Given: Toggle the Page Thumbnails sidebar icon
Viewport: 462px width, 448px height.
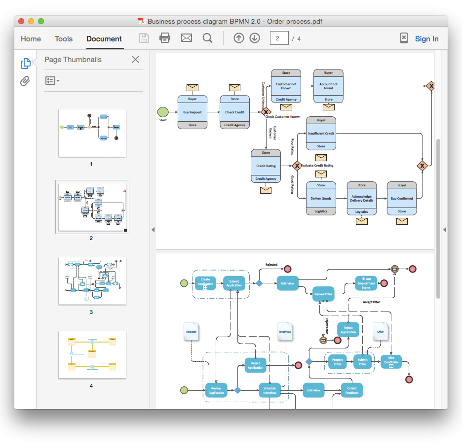Looking at the screenshot, I should pos(25,63).
